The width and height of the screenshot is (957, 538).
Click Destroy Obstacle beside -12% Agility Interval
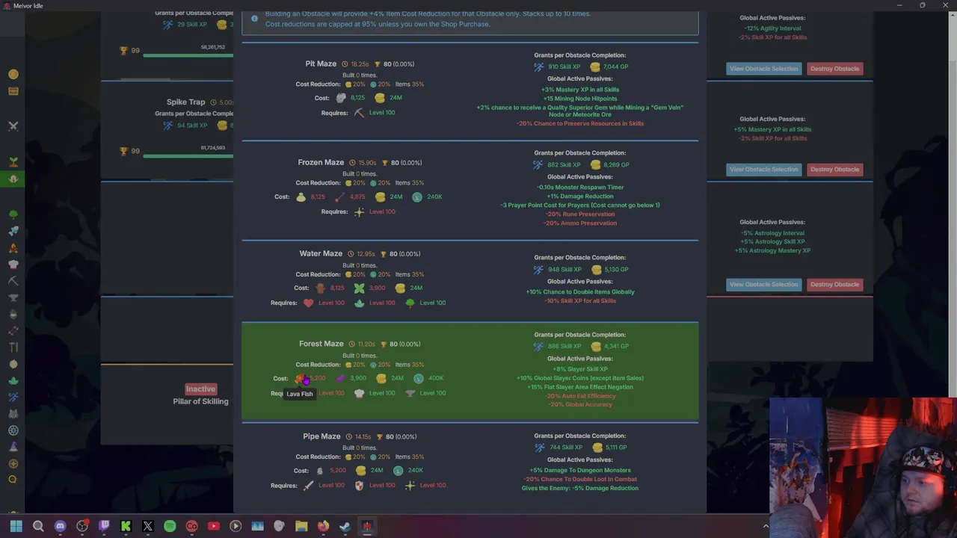click(x=834, y=69)
